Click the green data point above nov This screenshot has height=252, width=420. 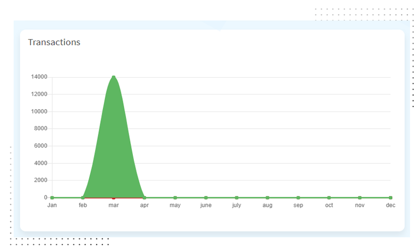360,197
